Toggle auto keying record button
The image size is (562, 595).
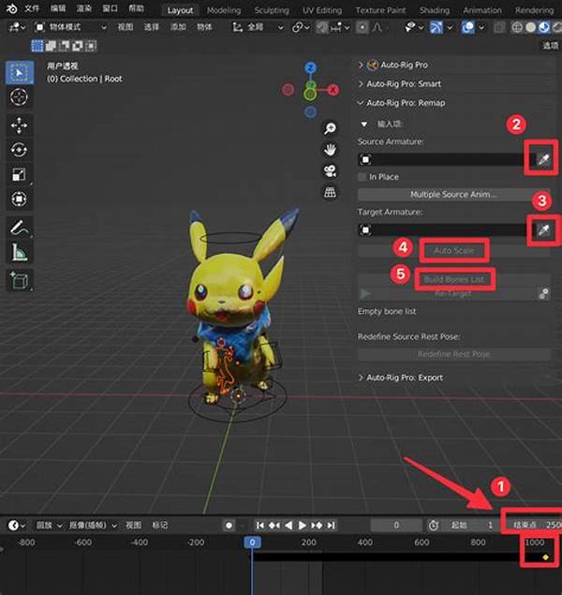(x=229, y=525)
